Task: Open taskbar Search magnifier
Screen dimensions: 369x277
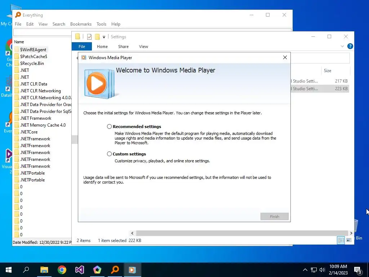Action: coord(26,270)
